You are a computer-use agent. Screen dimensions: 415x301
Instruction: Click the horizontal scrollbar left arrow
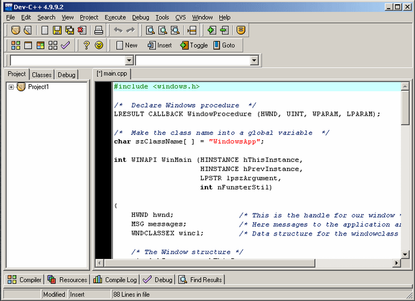pos(99,263)
